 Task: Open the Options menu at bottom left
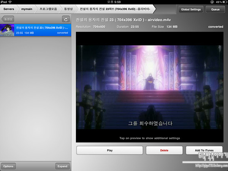pos(8,166)
